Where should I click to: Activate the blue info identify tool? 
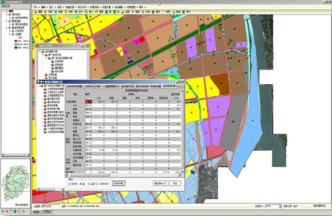coord(55,12)
